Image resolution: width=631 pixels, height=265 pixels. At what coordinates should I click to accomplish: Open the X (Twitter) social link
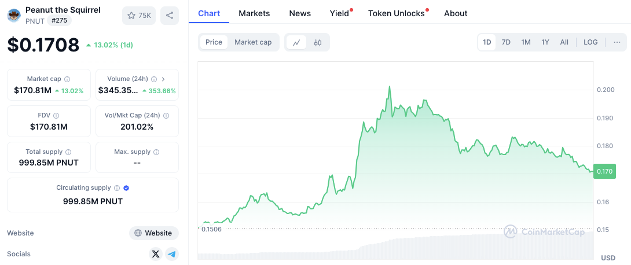[155, 254]
